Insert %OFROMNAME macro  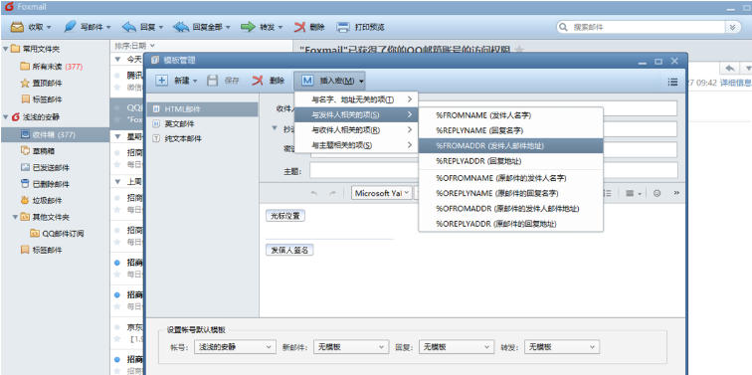click(x=510, y=178)
